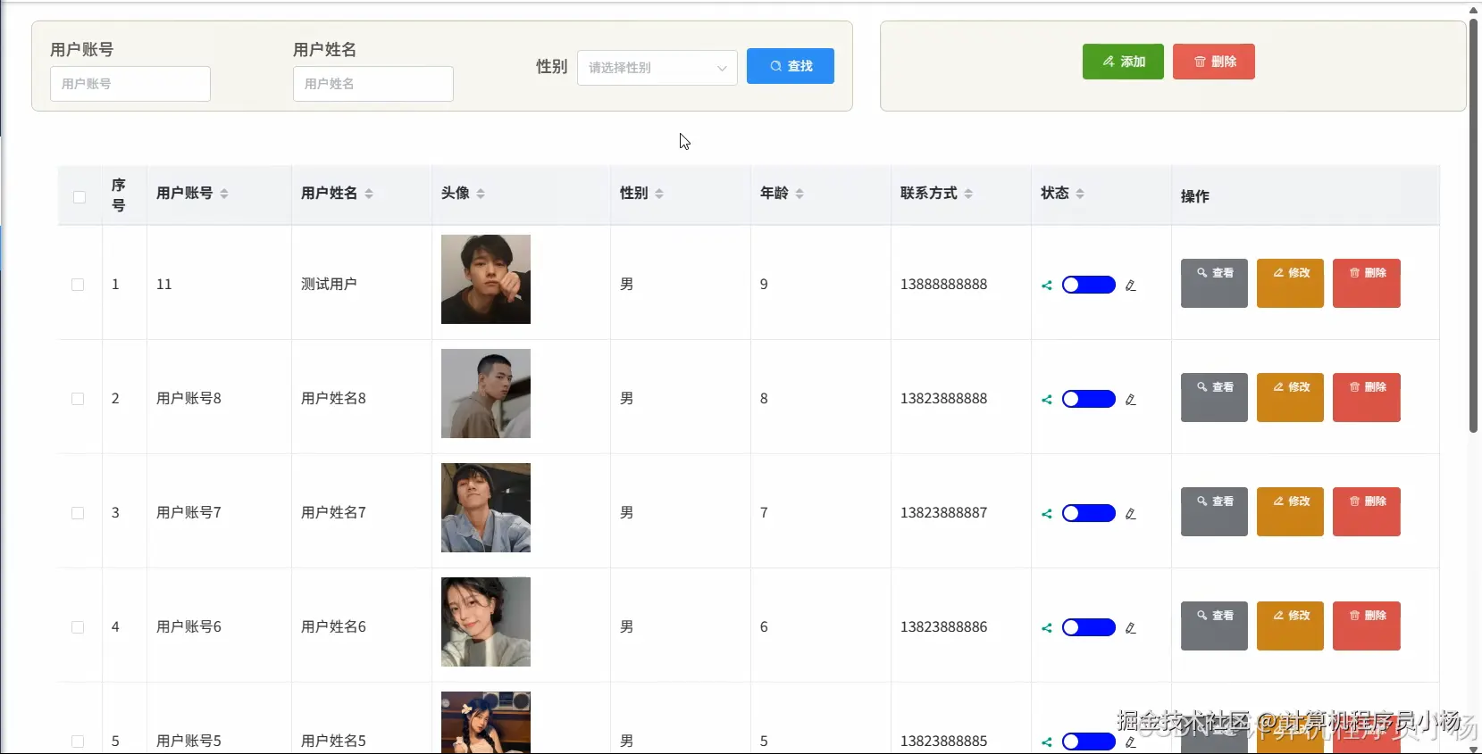Open avatar thumbnail of 用户姓名5

pyautogui.click(x=486, y=723)
